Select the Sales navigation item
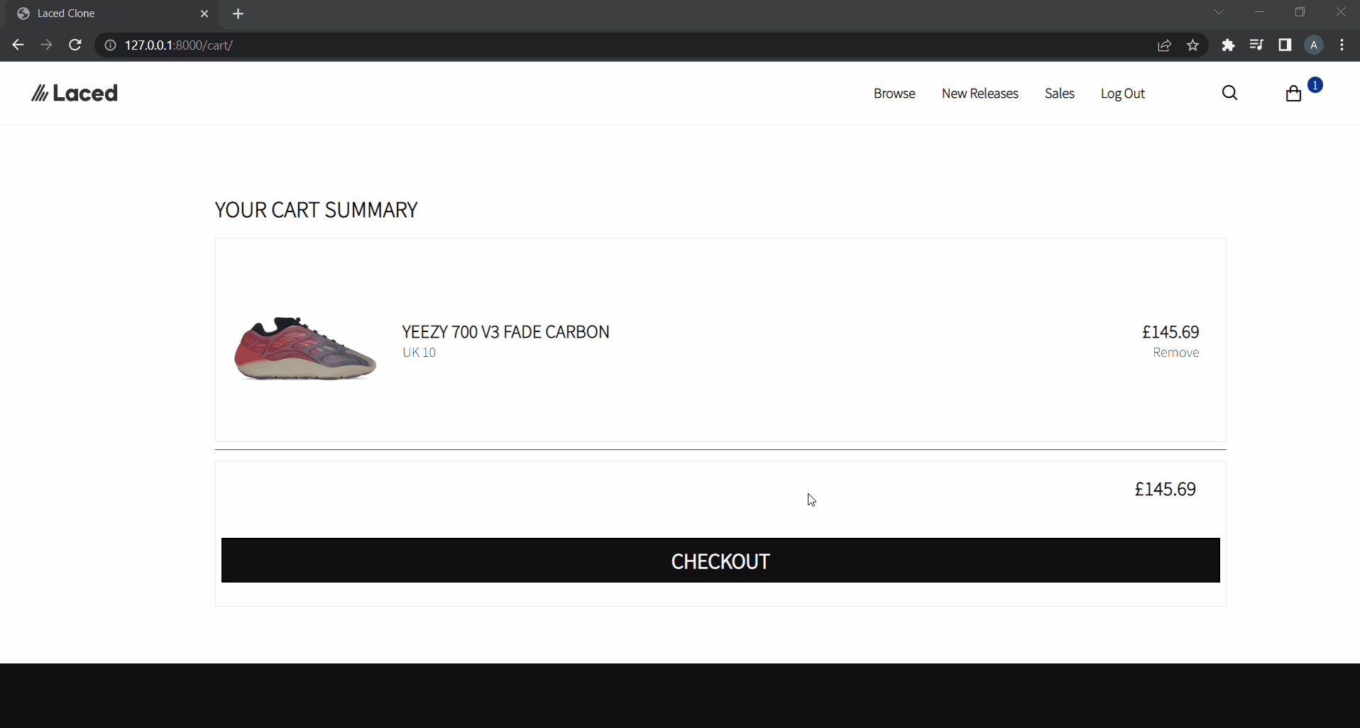 click(x=1059, y=93)
